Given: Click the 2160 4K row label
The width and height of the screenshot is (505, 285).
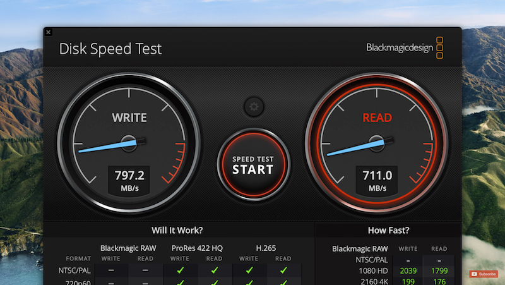Looking at the screenshot, I should 374,281.
